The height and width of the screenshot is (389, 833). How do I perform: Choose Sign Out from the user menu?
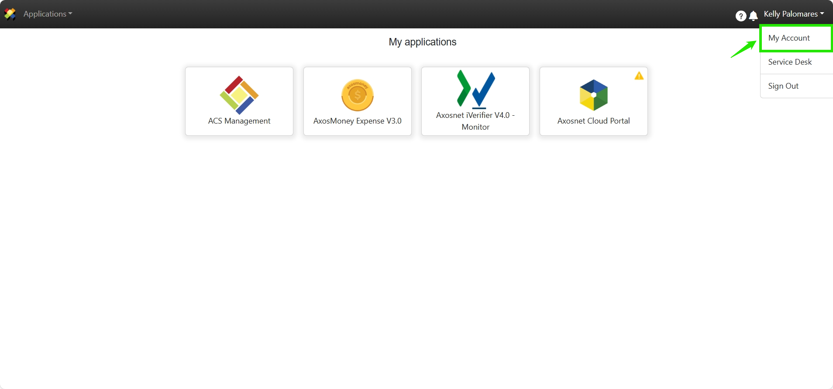click(783, 86)
